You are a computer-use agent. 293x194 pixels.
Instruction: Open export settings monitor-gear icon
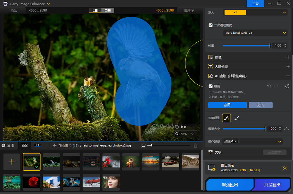(212, 168)
